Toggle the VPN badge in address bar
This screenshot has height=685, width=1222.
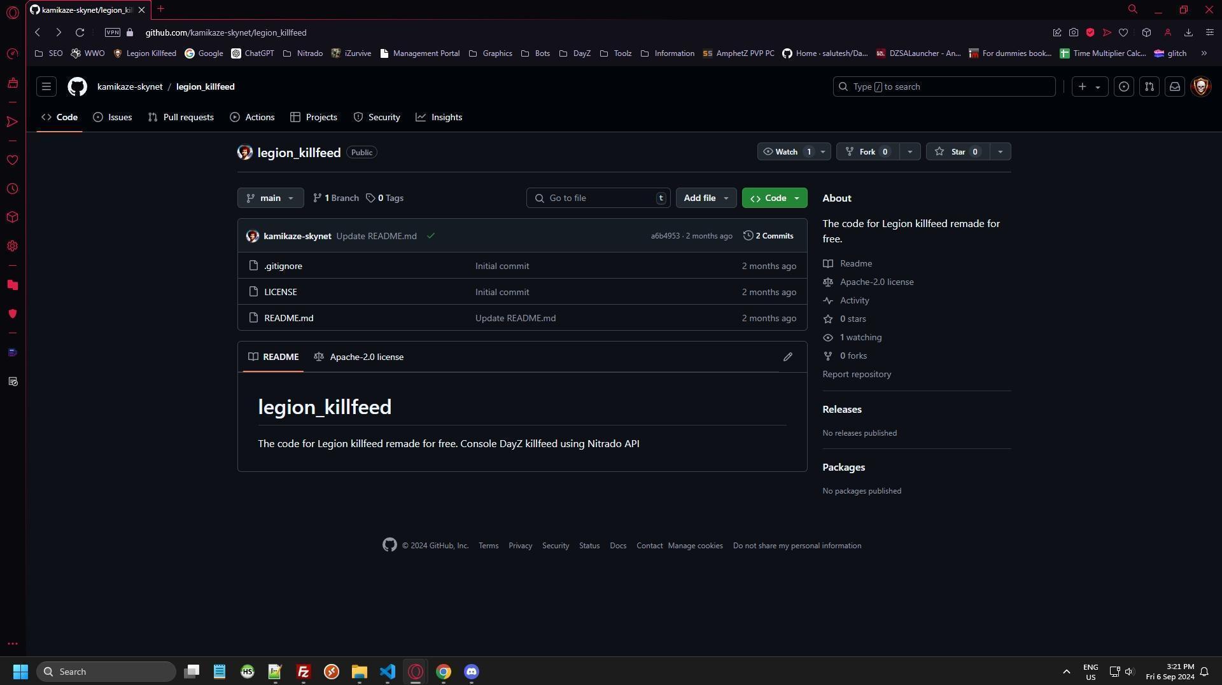click(x=112, y=32)
